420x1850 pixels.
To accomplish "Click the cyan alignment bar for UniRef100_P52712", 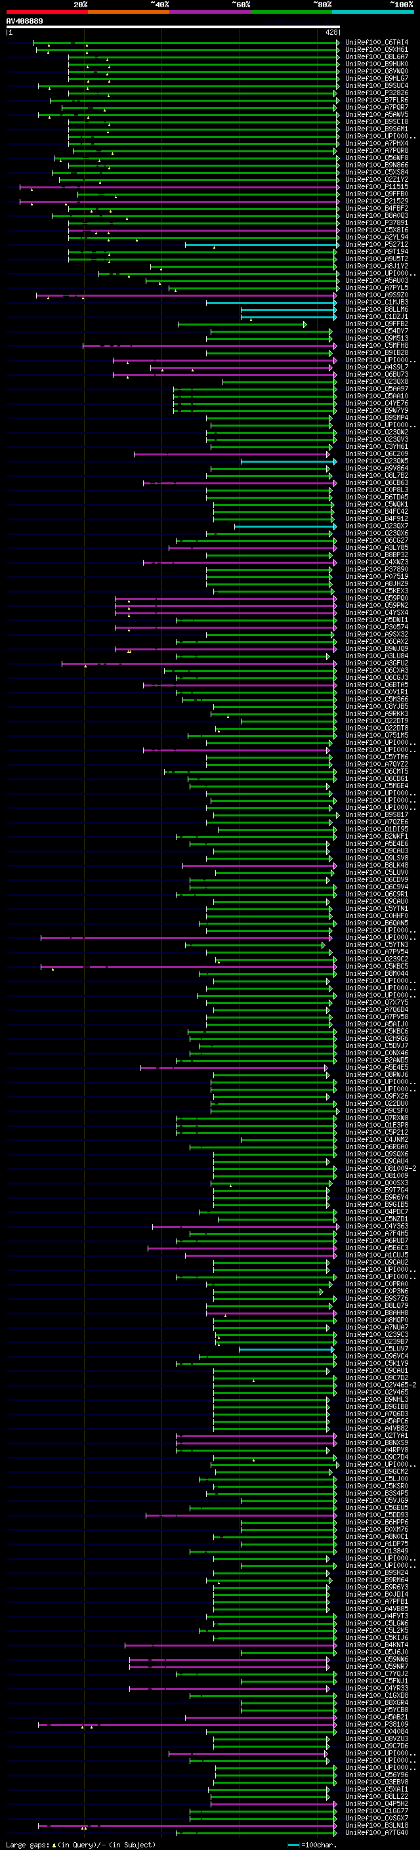I will pos(261,245).
